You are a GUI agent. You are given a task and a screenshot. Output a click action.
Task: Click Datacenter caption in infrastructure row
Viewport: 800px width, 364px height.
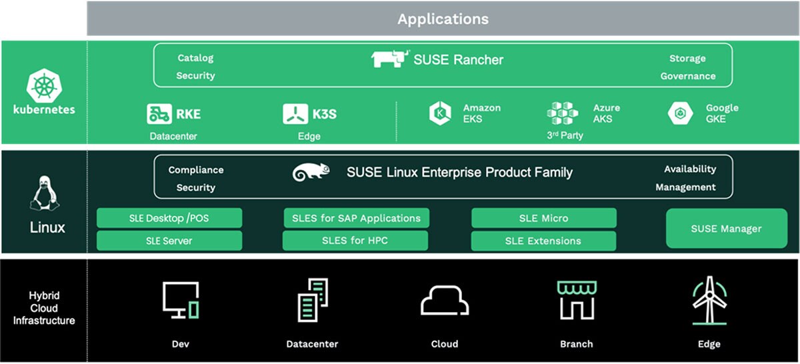coord(312,344)
